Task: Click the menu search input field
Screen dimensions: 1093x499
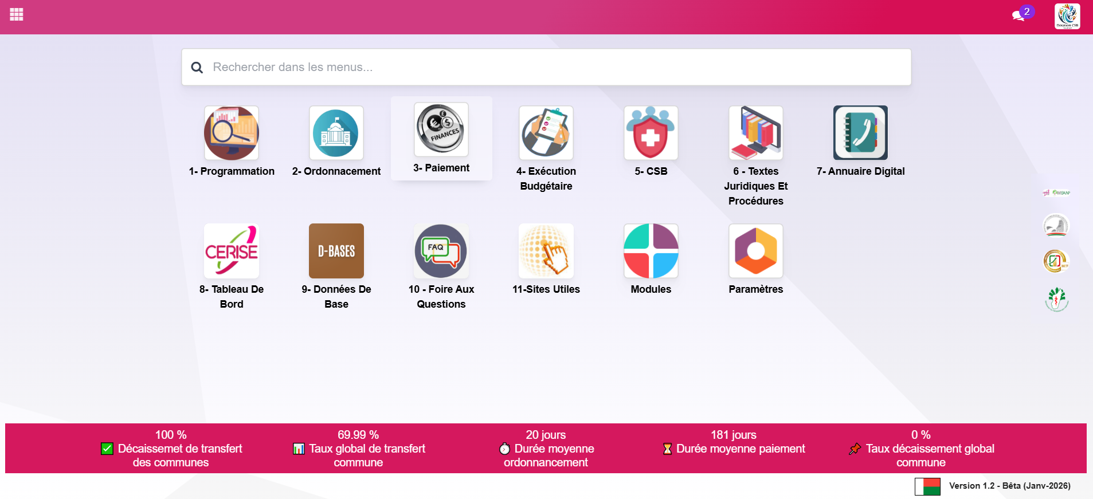Action: (x=546, y=67)
